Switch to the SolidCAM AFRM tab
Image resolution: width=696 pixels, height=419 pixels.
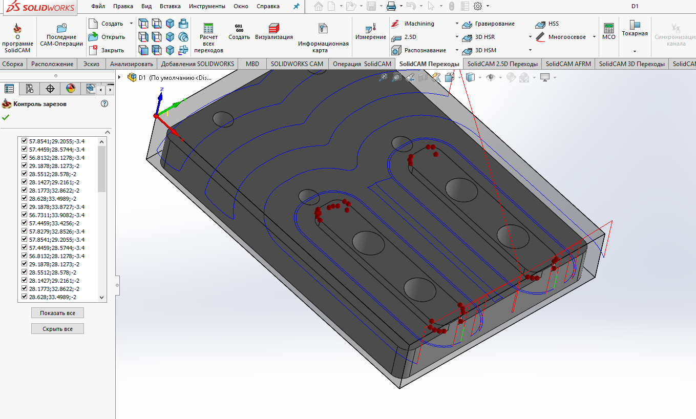click(568, 64)
